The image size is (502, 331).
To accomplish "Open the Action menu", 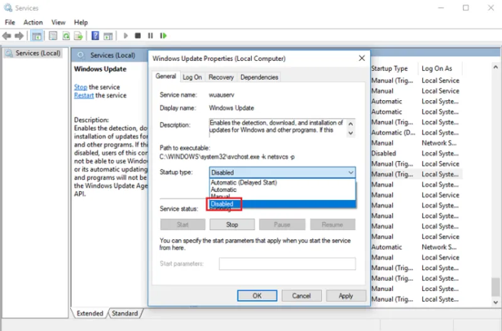I will 33,23.
